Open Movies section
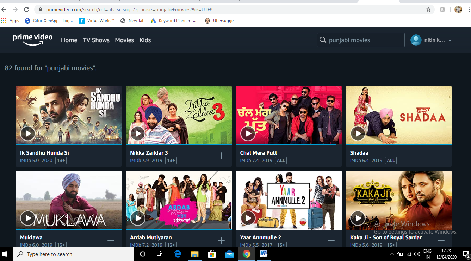 pyautogui.click(x=124, y=40)
